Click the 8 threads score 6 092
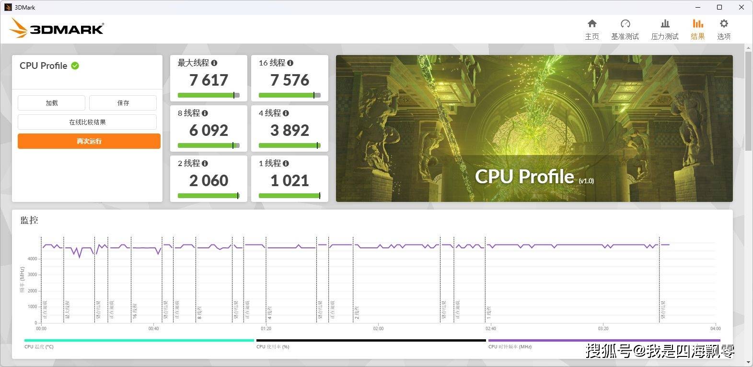The height and width of the screenshot is (367, 753). [x=209, y=130]
